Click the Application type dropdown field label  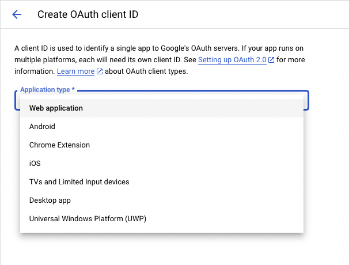tap(47, 89)
